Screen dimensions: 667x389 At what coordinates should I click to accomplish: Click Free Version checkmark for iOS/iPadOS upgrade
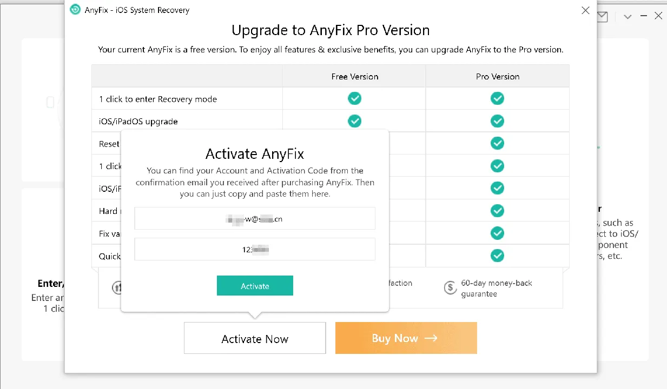pyautogui.click(x=354, y=121)
